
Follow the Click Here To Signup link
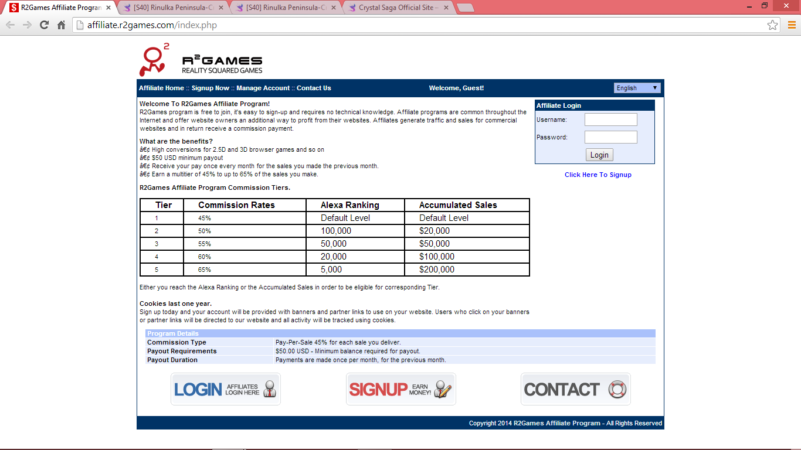598,175
